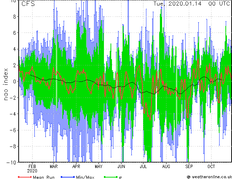
Task: Click the APR month label
Action: (x=76, y=167)
